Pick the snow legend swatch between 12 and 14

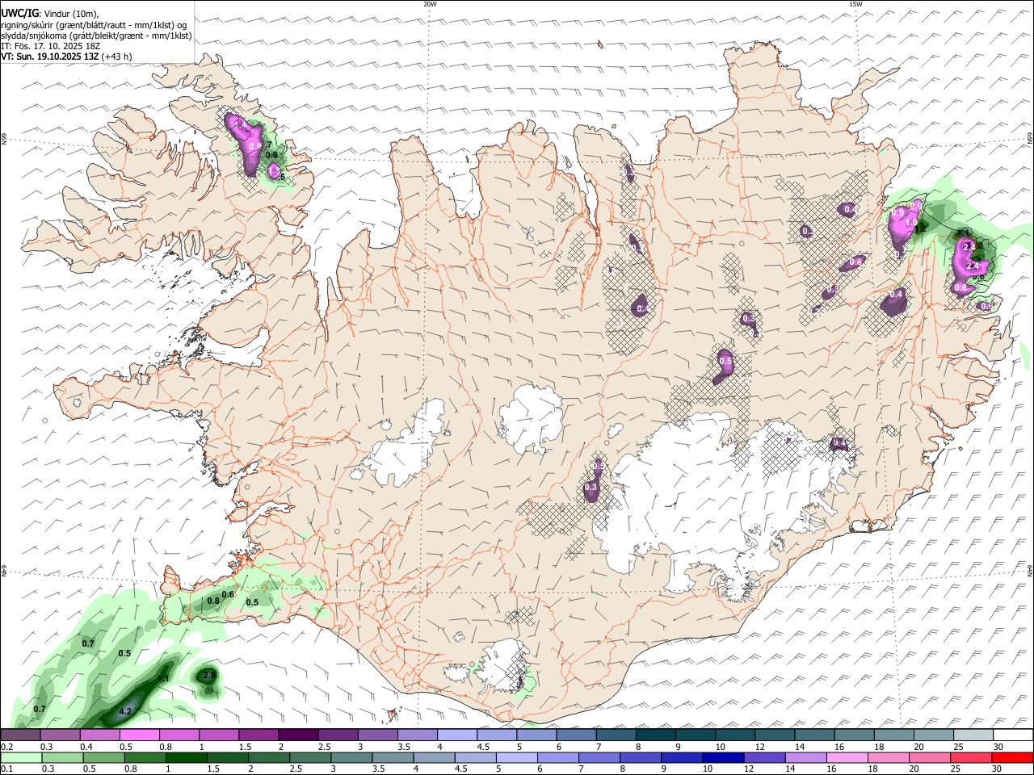tap(775, 735)
